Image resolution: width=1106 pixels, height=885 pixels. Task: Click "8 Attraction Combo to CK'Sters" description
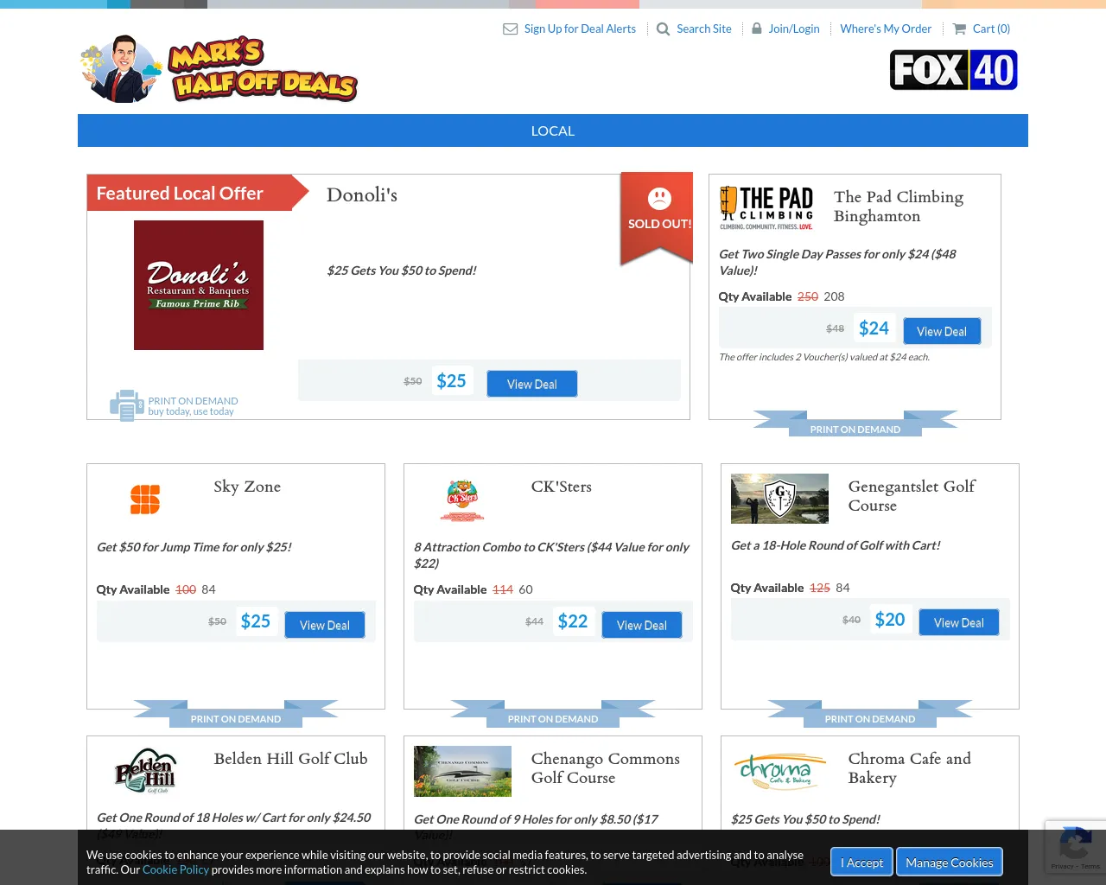[551, 555]
